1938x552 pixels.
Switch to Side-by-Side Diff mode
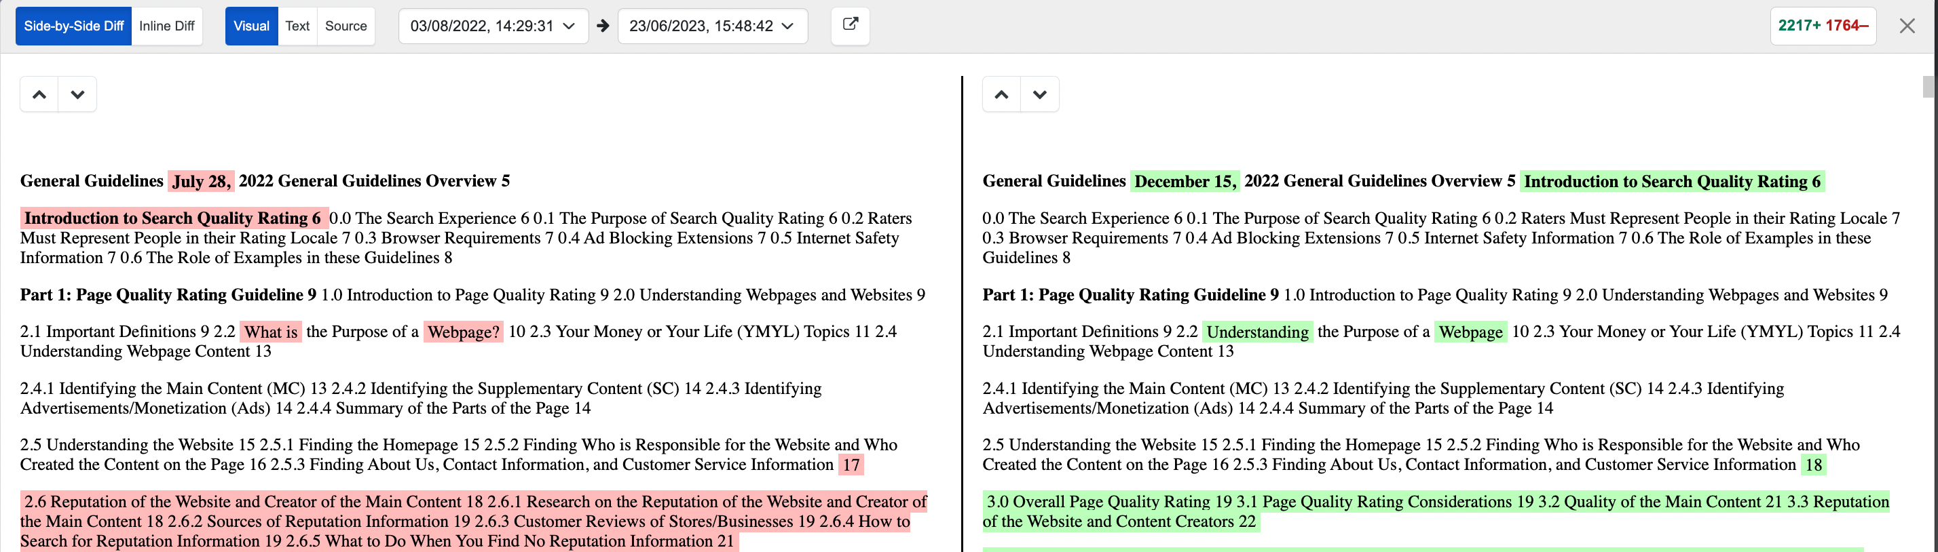pyautogui.click(x=74, y=26)
